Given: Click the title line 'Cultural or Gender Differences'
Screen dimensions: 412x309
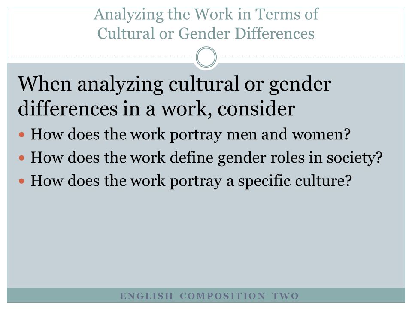Looking at the screenshot, I should point(206,33).
